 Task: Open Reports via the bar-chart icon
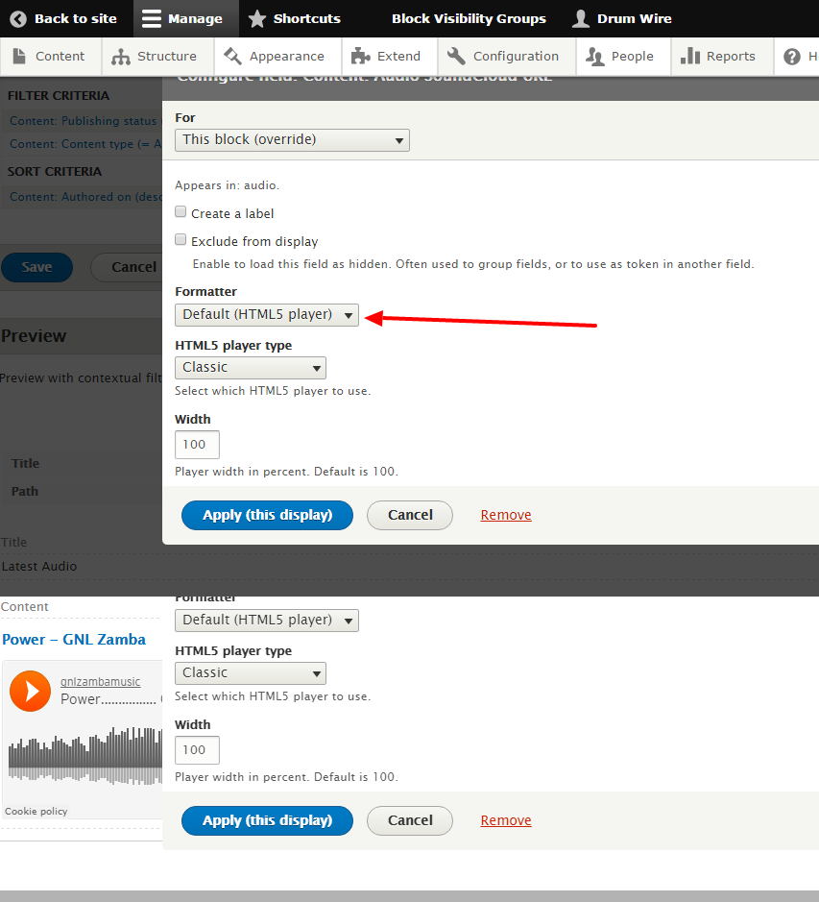click(x=692, y=56)
